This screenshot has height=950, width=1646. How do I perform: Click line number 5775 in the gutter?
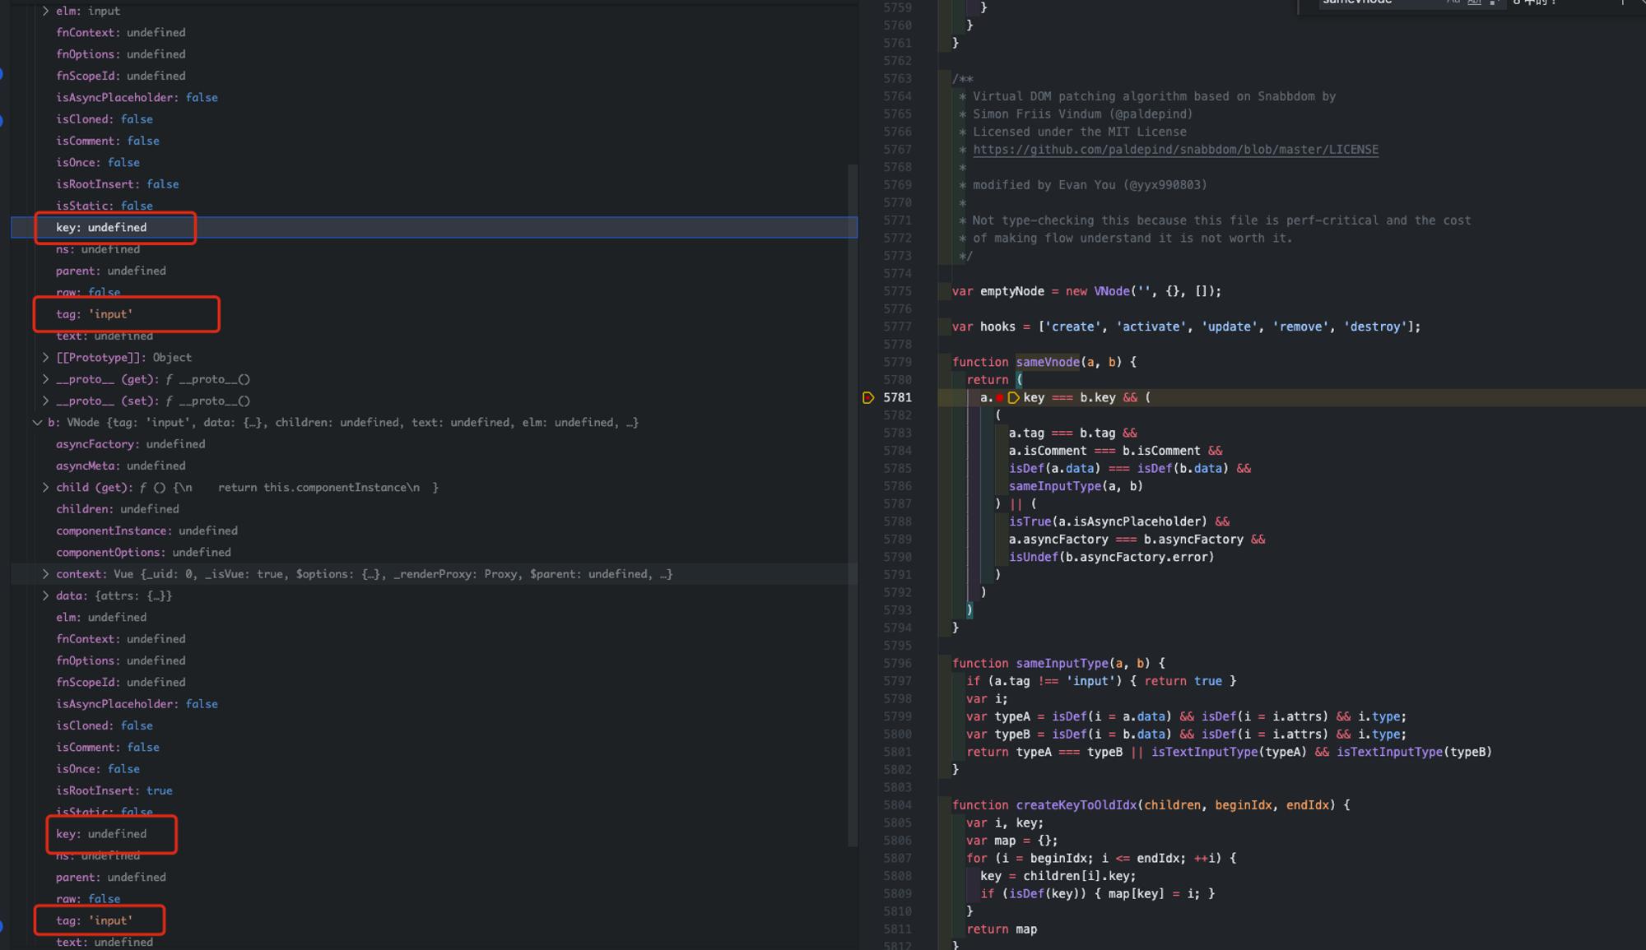(x=897, y=291)
